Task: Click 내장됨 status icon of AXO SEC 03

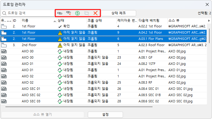Action: click(60, 101)
